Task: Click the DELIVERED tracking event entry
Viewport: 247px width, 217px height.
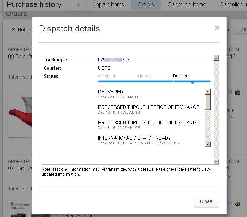Action: [119, 94]
